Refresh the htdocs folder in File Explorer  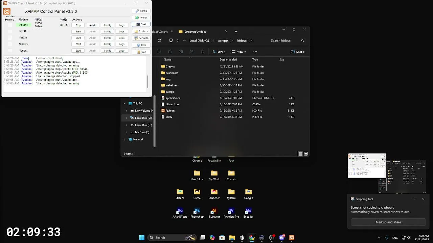point(159,40)
